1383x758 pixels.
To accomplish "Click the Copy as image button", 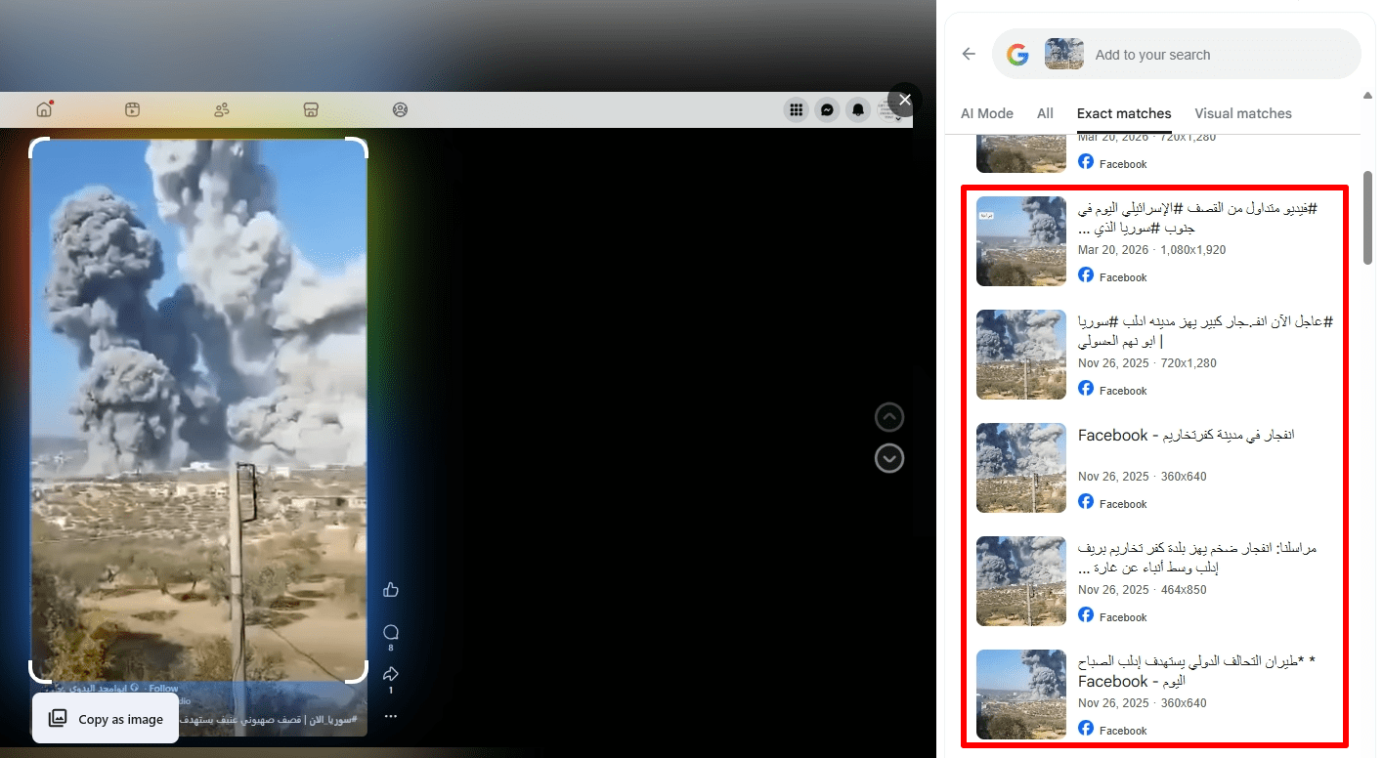I will click(106, 719).
